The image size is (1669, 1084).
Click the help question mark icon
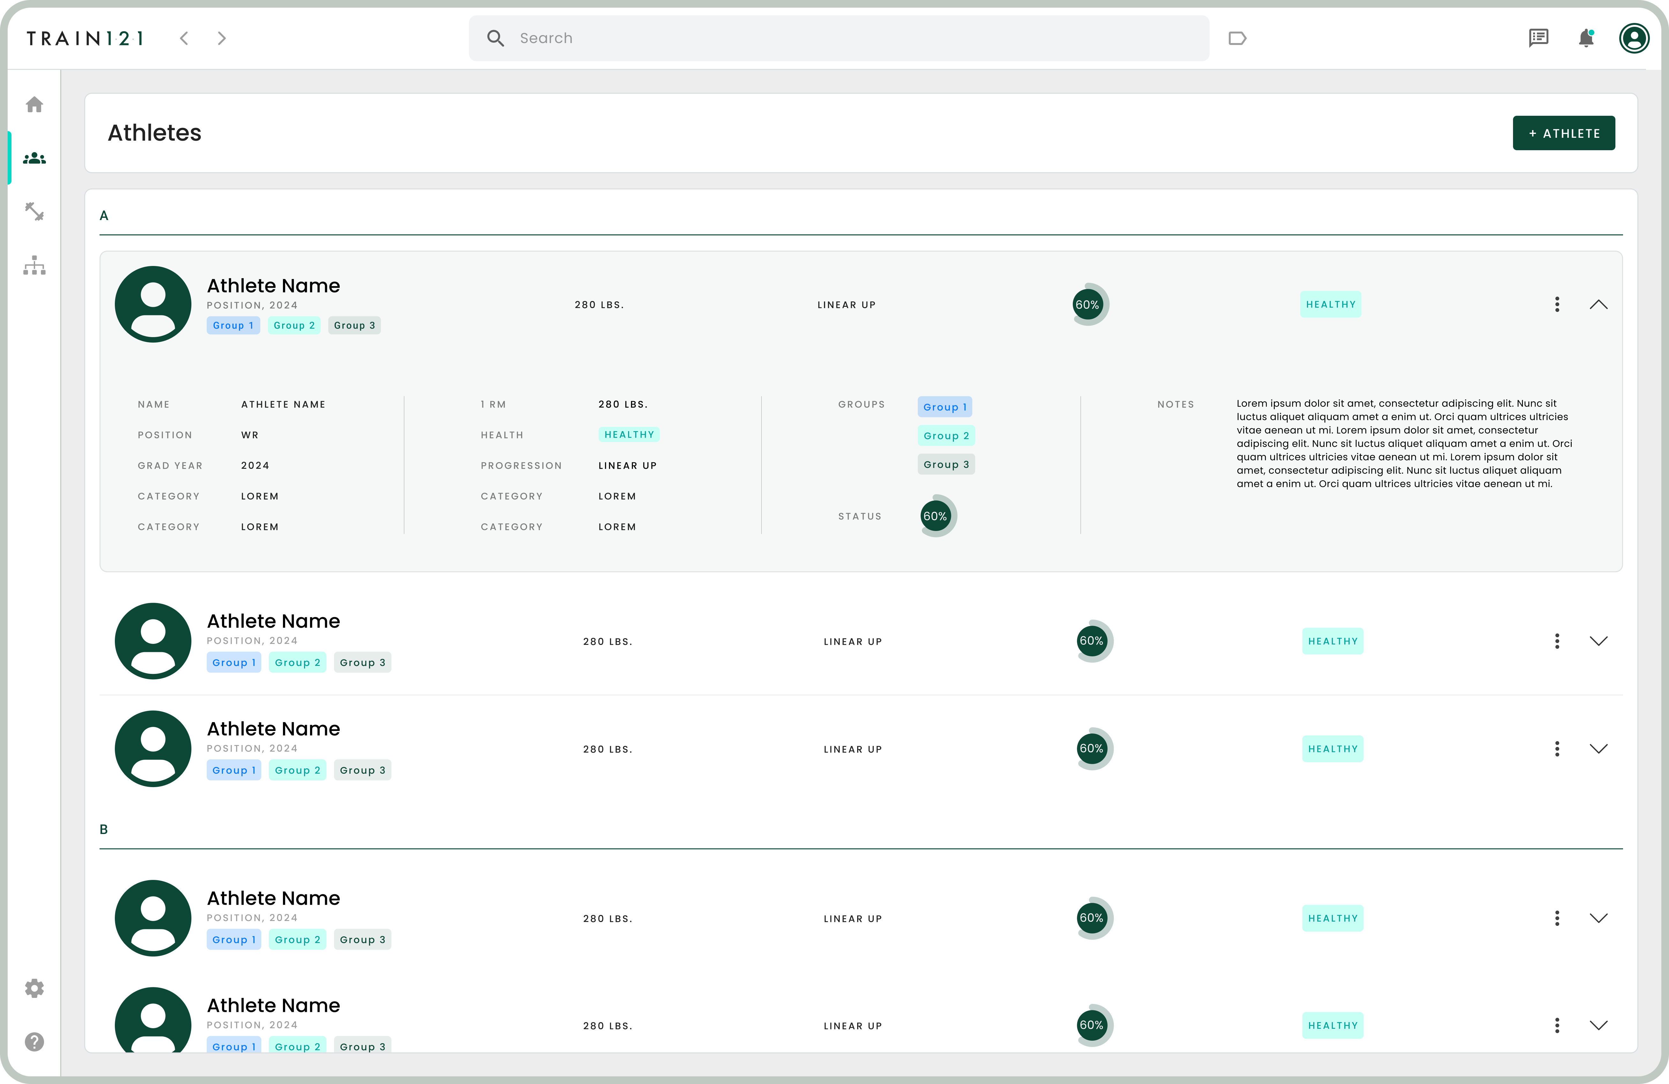(34, 1042)
